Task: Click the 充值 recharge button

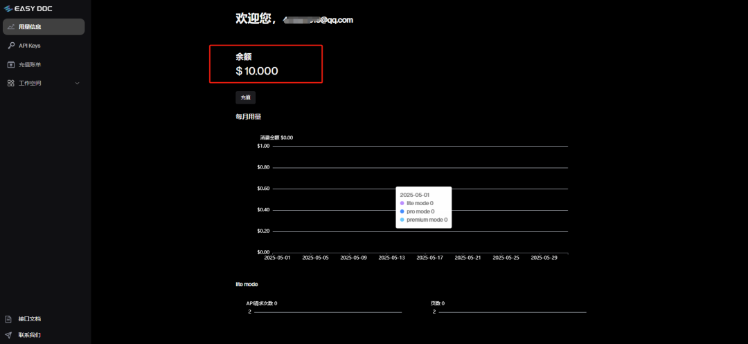Action: pos(246,97)
